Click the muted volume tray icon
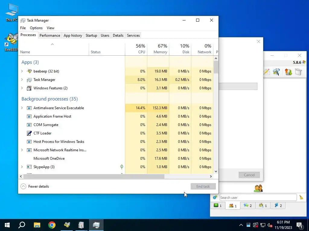 [270, 225]
